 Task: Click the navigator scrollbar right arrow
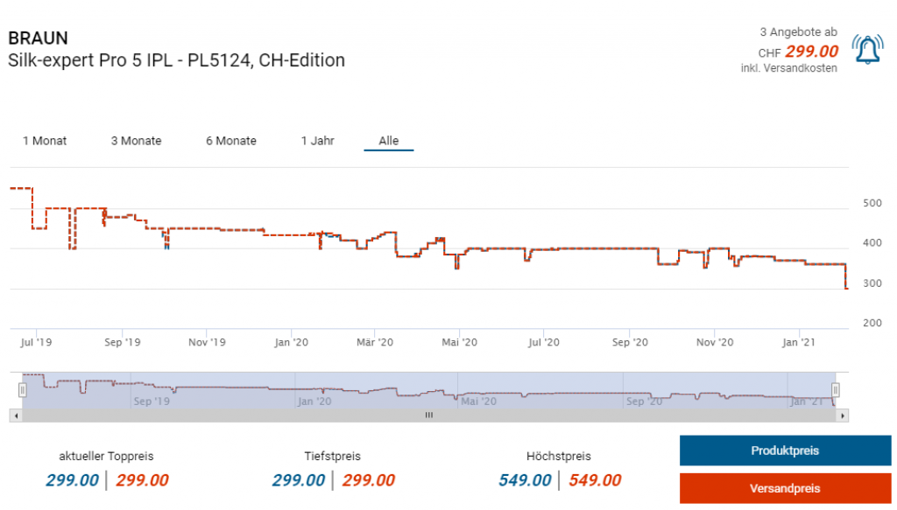click(x=843, y=416)
